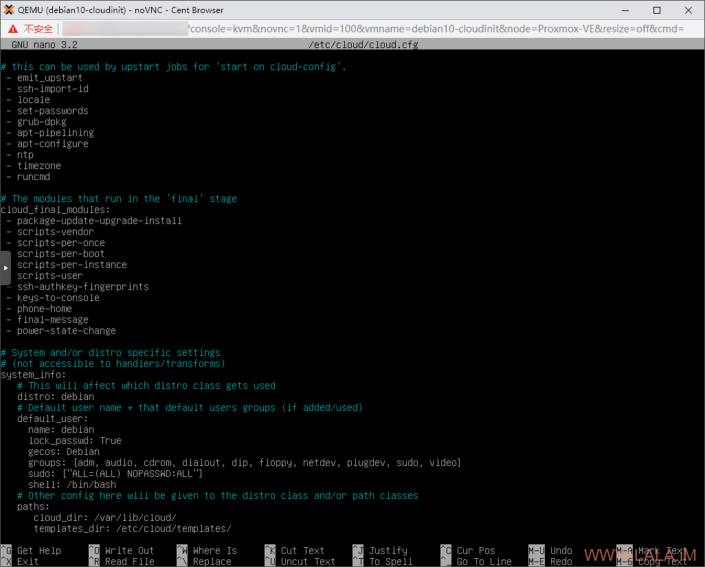This screenshot has height=567, width=705.
Task: Minimize the Cent Browser window
Action: click(x=625, y=10)
